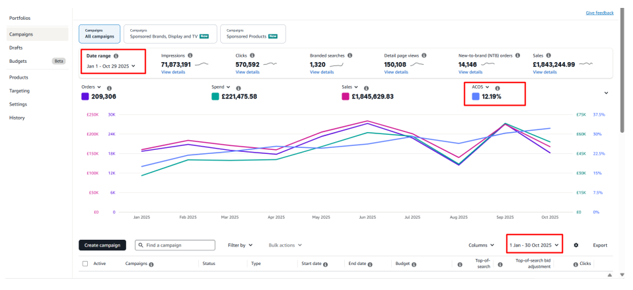Click the info icon beside Date range
Screen dimensions: 633x290
(x=116, y=56)
